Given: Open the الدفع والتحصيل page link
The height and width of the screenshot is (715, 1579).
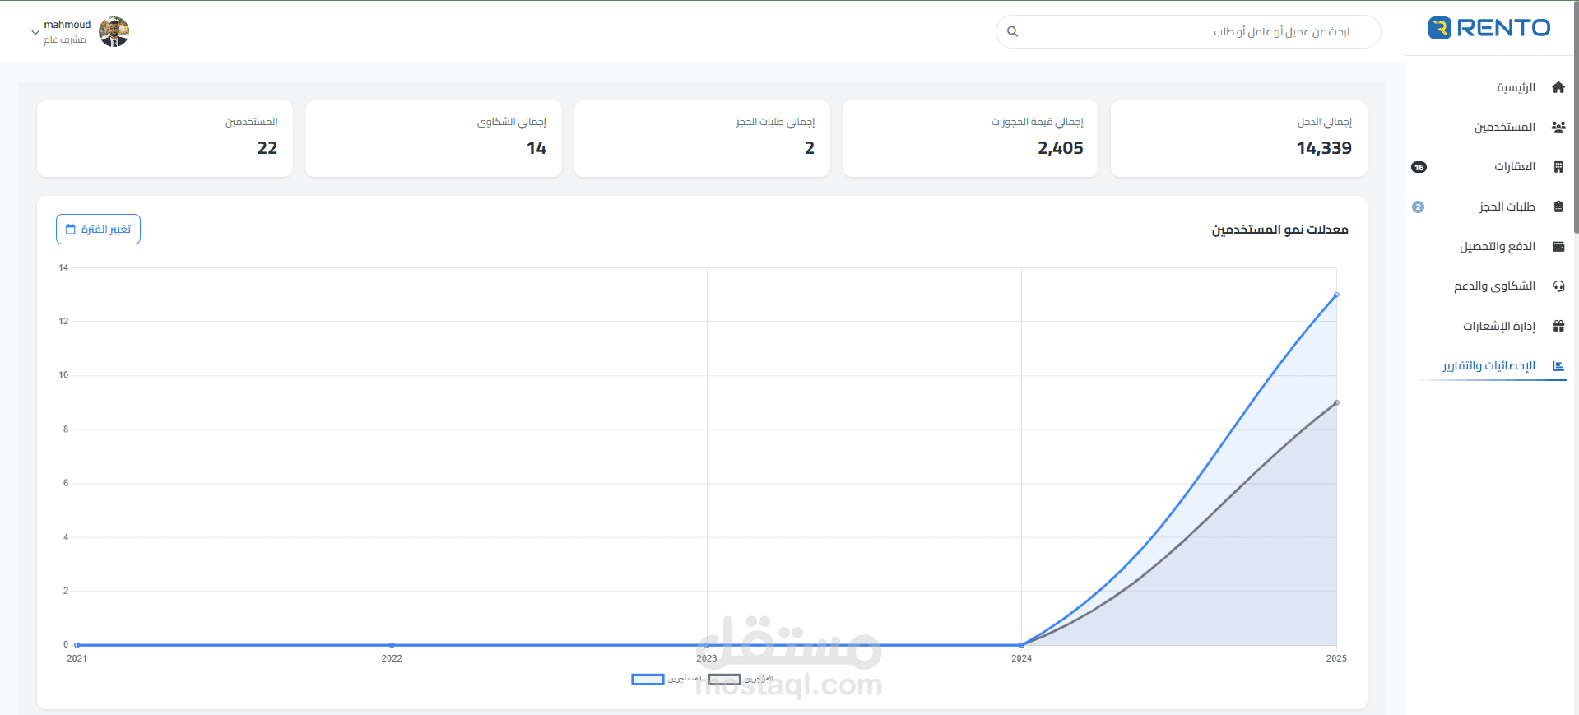Looking at the screenshot, I should (x=1497, y=247).
